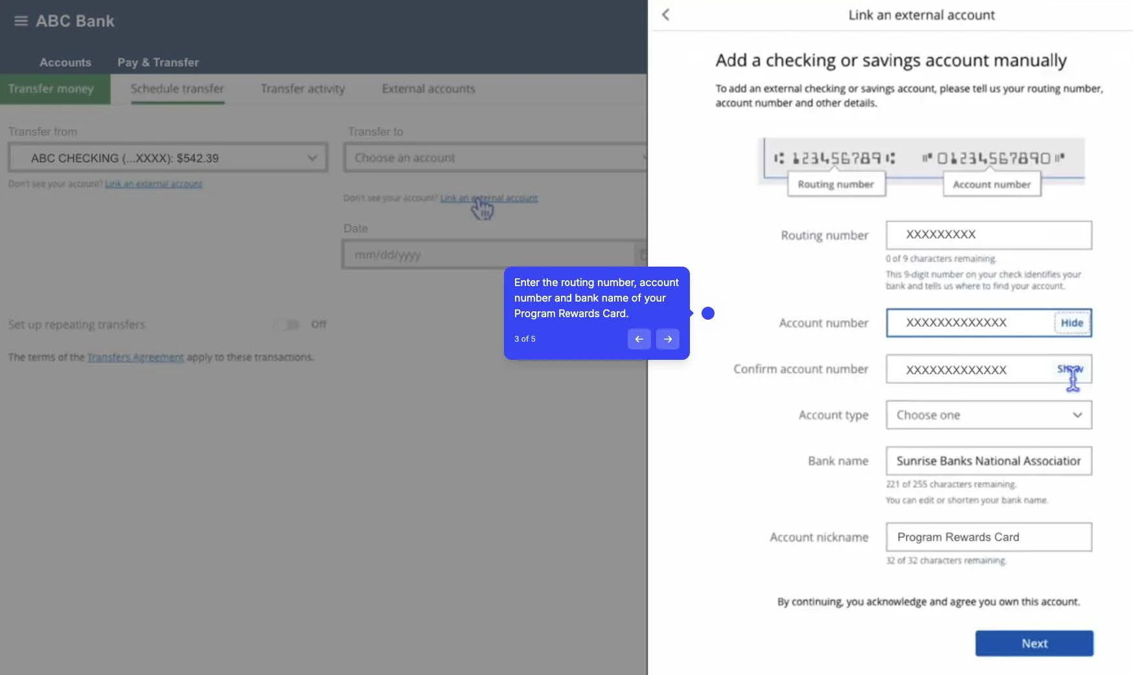Image resolution: width=1133 pixels, height=675 pixels.
Task: Click the blue tour hotspot dot
Action: (708, 313)
